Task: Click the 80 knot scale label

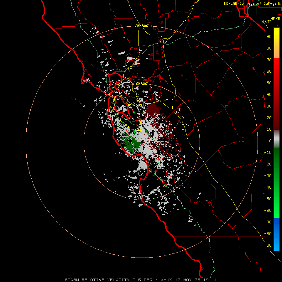Action: point(269,48)
